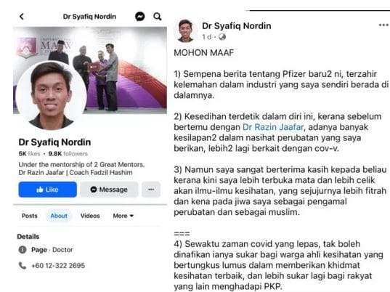Click the search magnifier icon
390x292 pixels.
[157, 17]
